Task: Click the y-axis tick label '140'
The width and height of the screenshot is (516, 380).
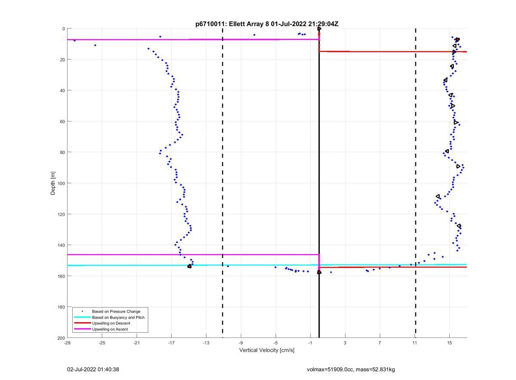Action: pyautogui.click(x=61, y=245)
